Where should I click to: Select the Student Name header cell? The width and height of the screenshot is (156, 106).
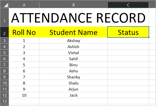click(x=73, y=32)
